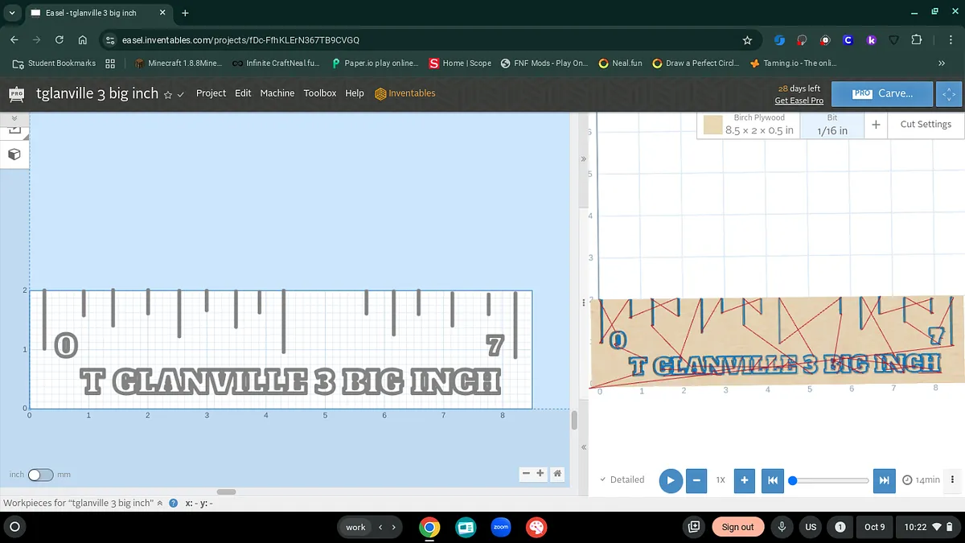The height and width of the screenshot is (543, 965).
Task: Click the 3D cube shapes tool icon
Action: click(x=14, y=154)
